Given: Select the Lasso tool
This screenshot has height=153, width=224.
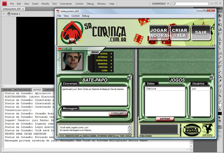Looking at the screenshot, I should tap(220, 34).
